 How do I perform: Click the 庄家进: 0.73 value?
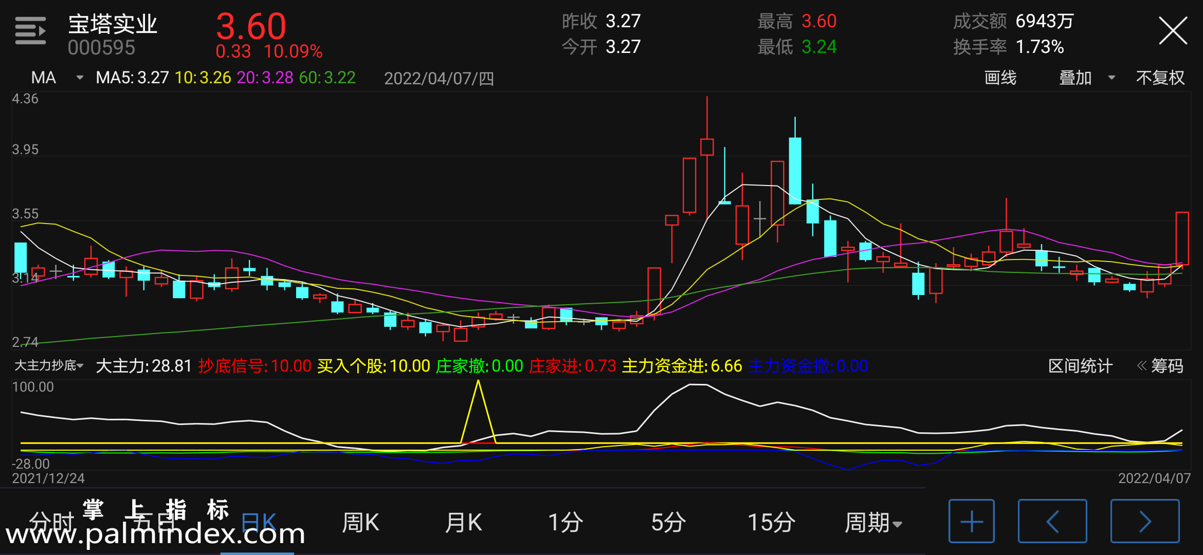pos(573,366)
